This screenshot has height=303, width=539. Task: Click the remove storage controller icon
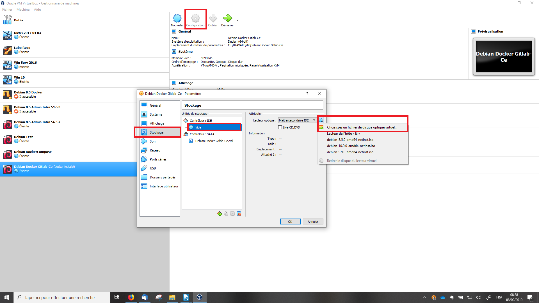pyautogui.click(x=226, y=214)
